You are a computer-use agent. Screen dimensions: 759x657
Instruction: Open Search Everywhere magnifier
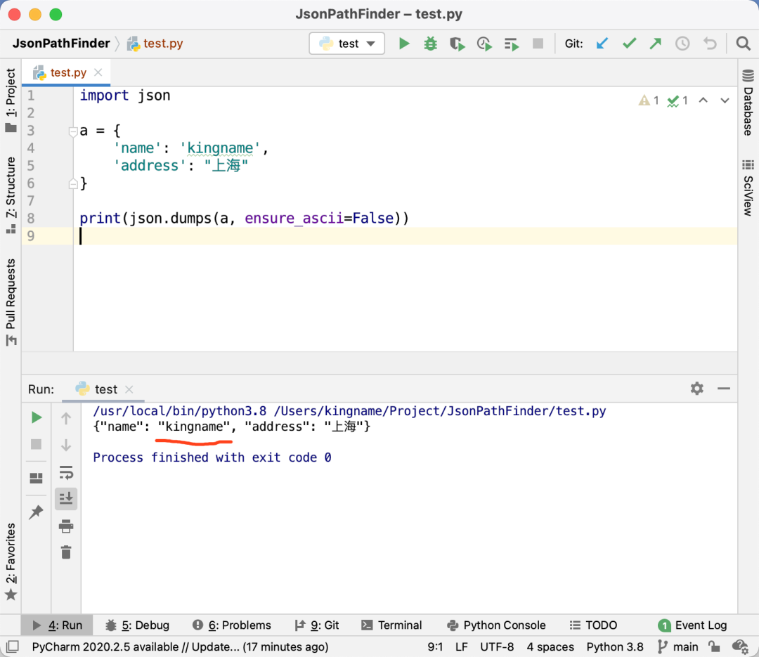[x=743, y=44]
